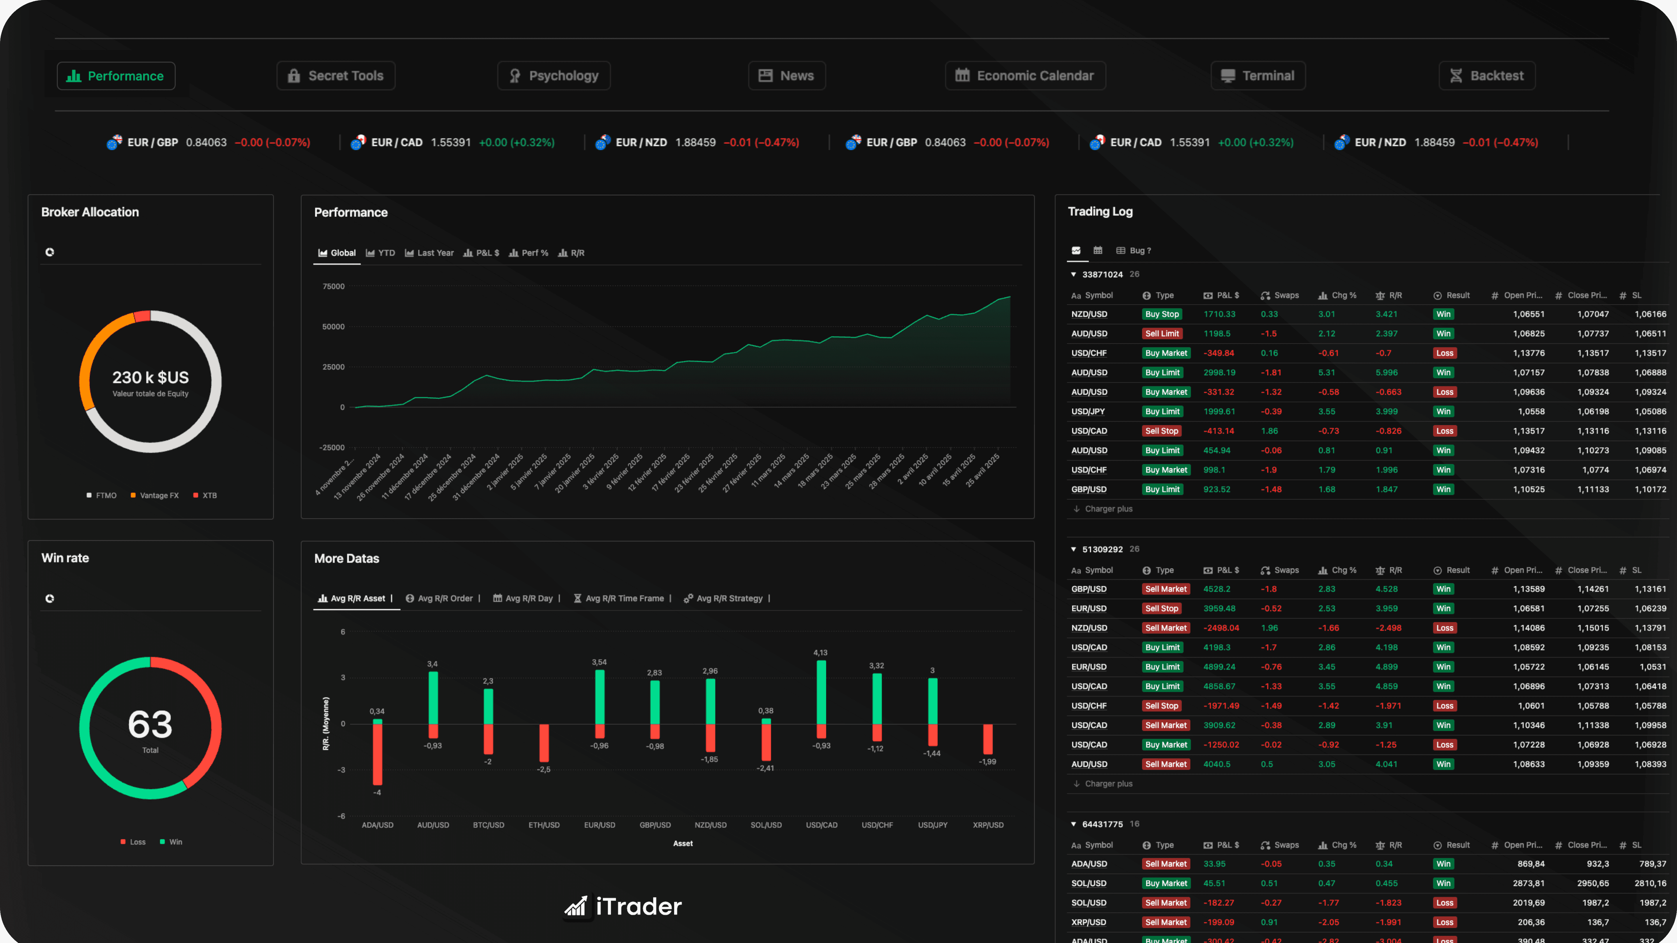Collapse the 64431775 account group
The image size is (1677, 943).
1073,824
